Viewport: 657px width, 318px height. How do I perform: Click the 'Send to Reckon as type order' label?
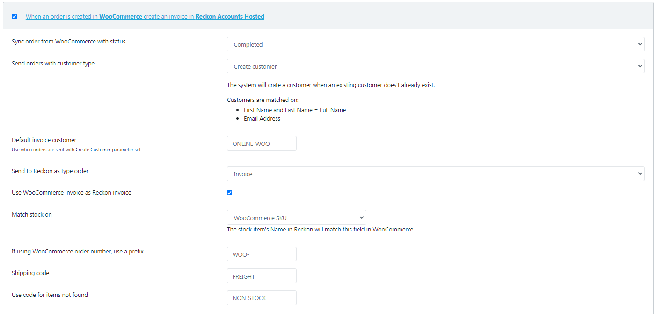50,171
